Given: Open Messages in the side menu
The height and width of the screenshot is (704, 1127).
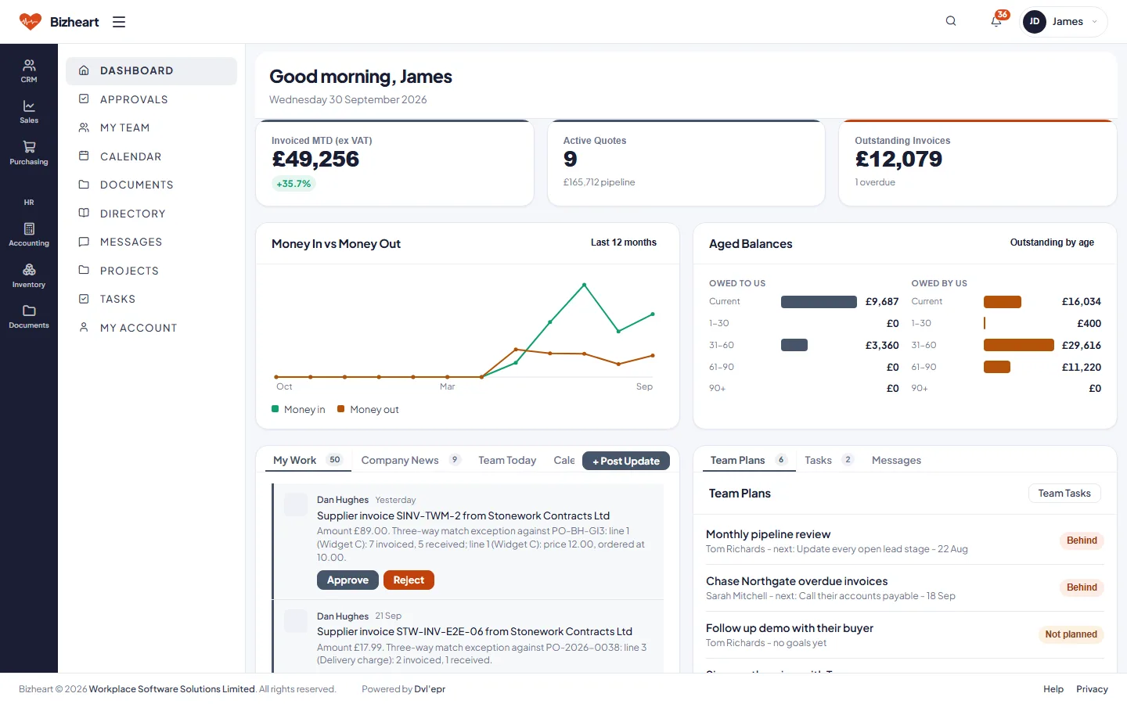Looking at the screenshot, I should pos(151,242).
